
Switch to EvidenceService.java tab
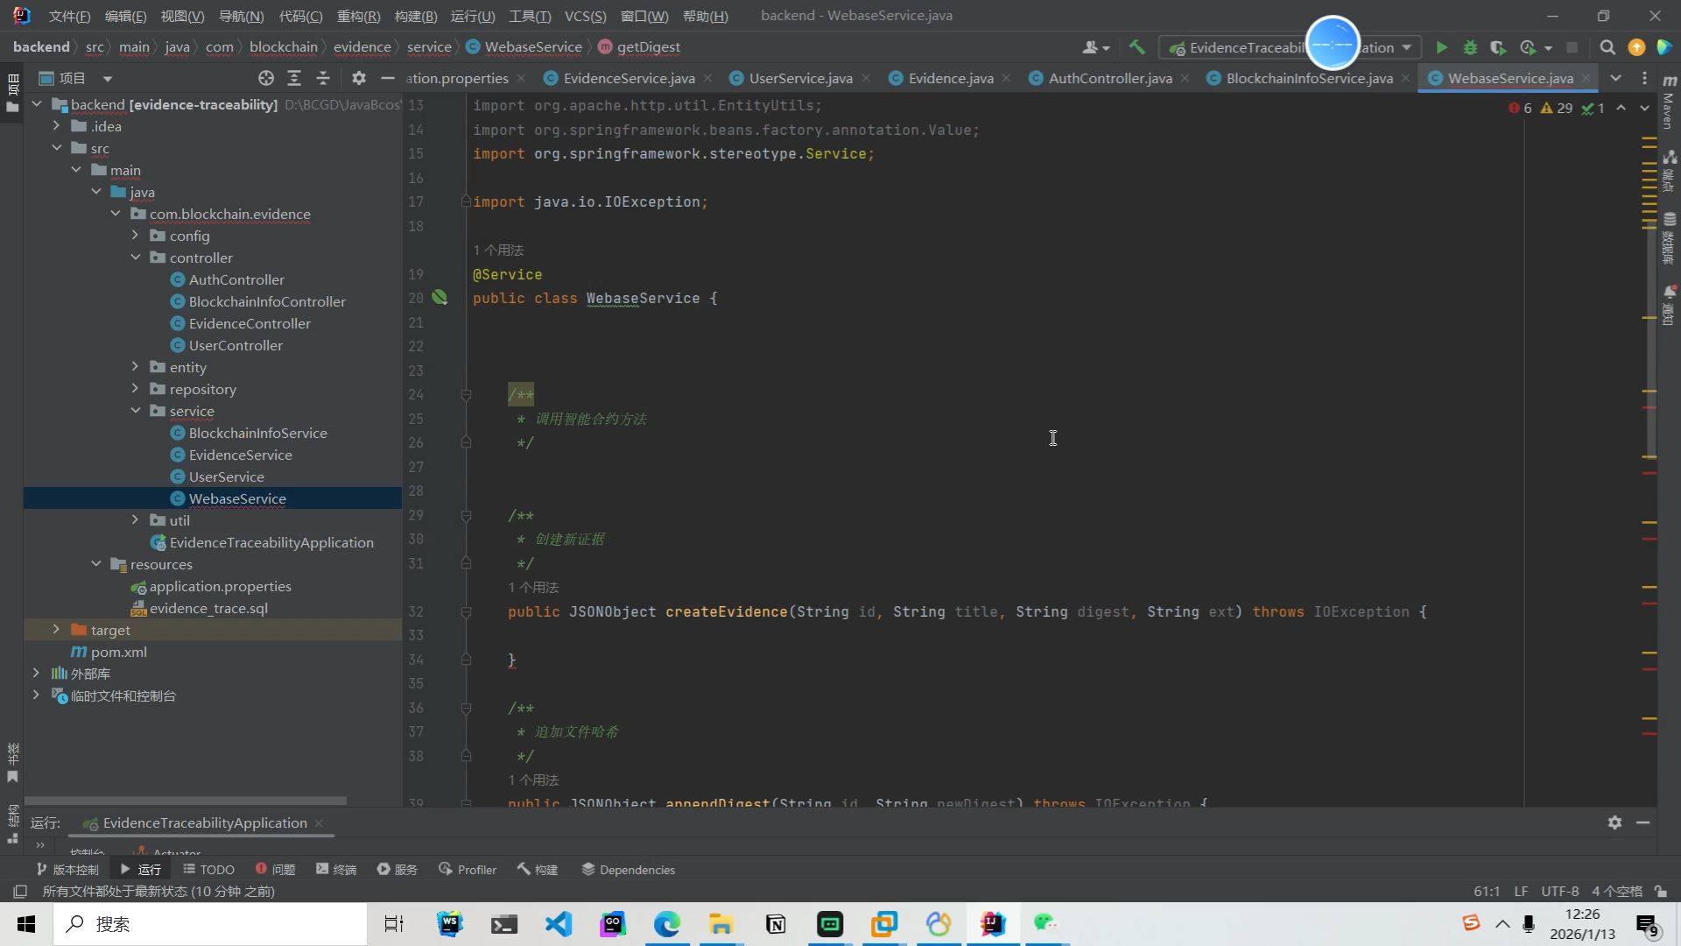[629, 78]
